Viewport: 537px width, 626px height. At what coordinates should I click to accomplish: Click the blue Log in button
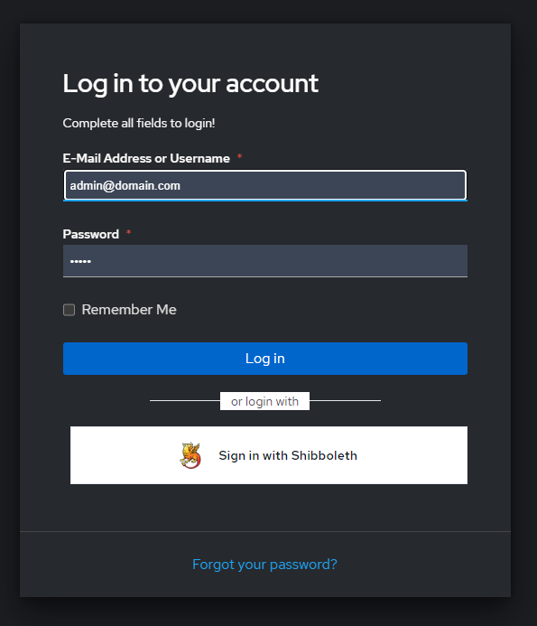(x=265, y=359)
